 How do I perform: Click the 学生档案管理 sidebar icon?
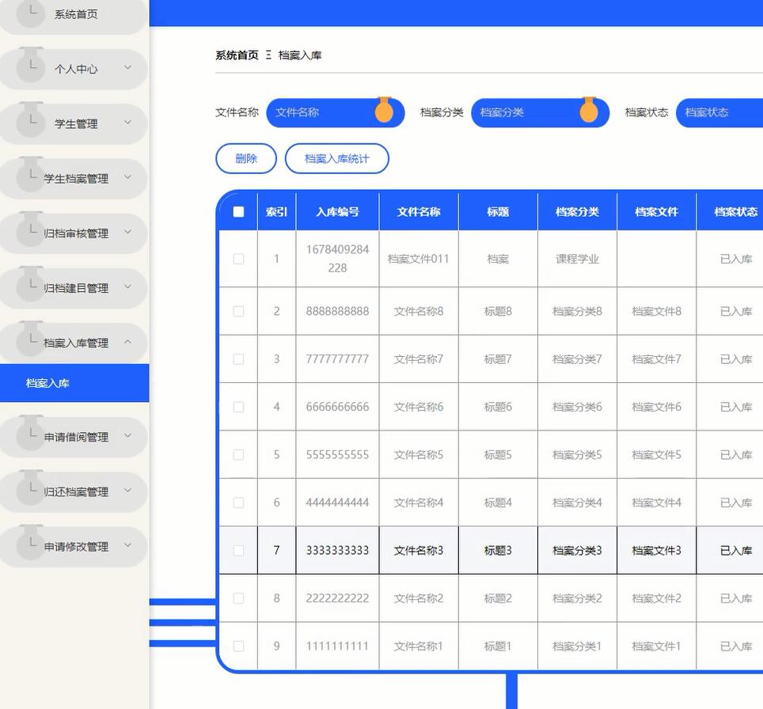[x=28, y=178]
